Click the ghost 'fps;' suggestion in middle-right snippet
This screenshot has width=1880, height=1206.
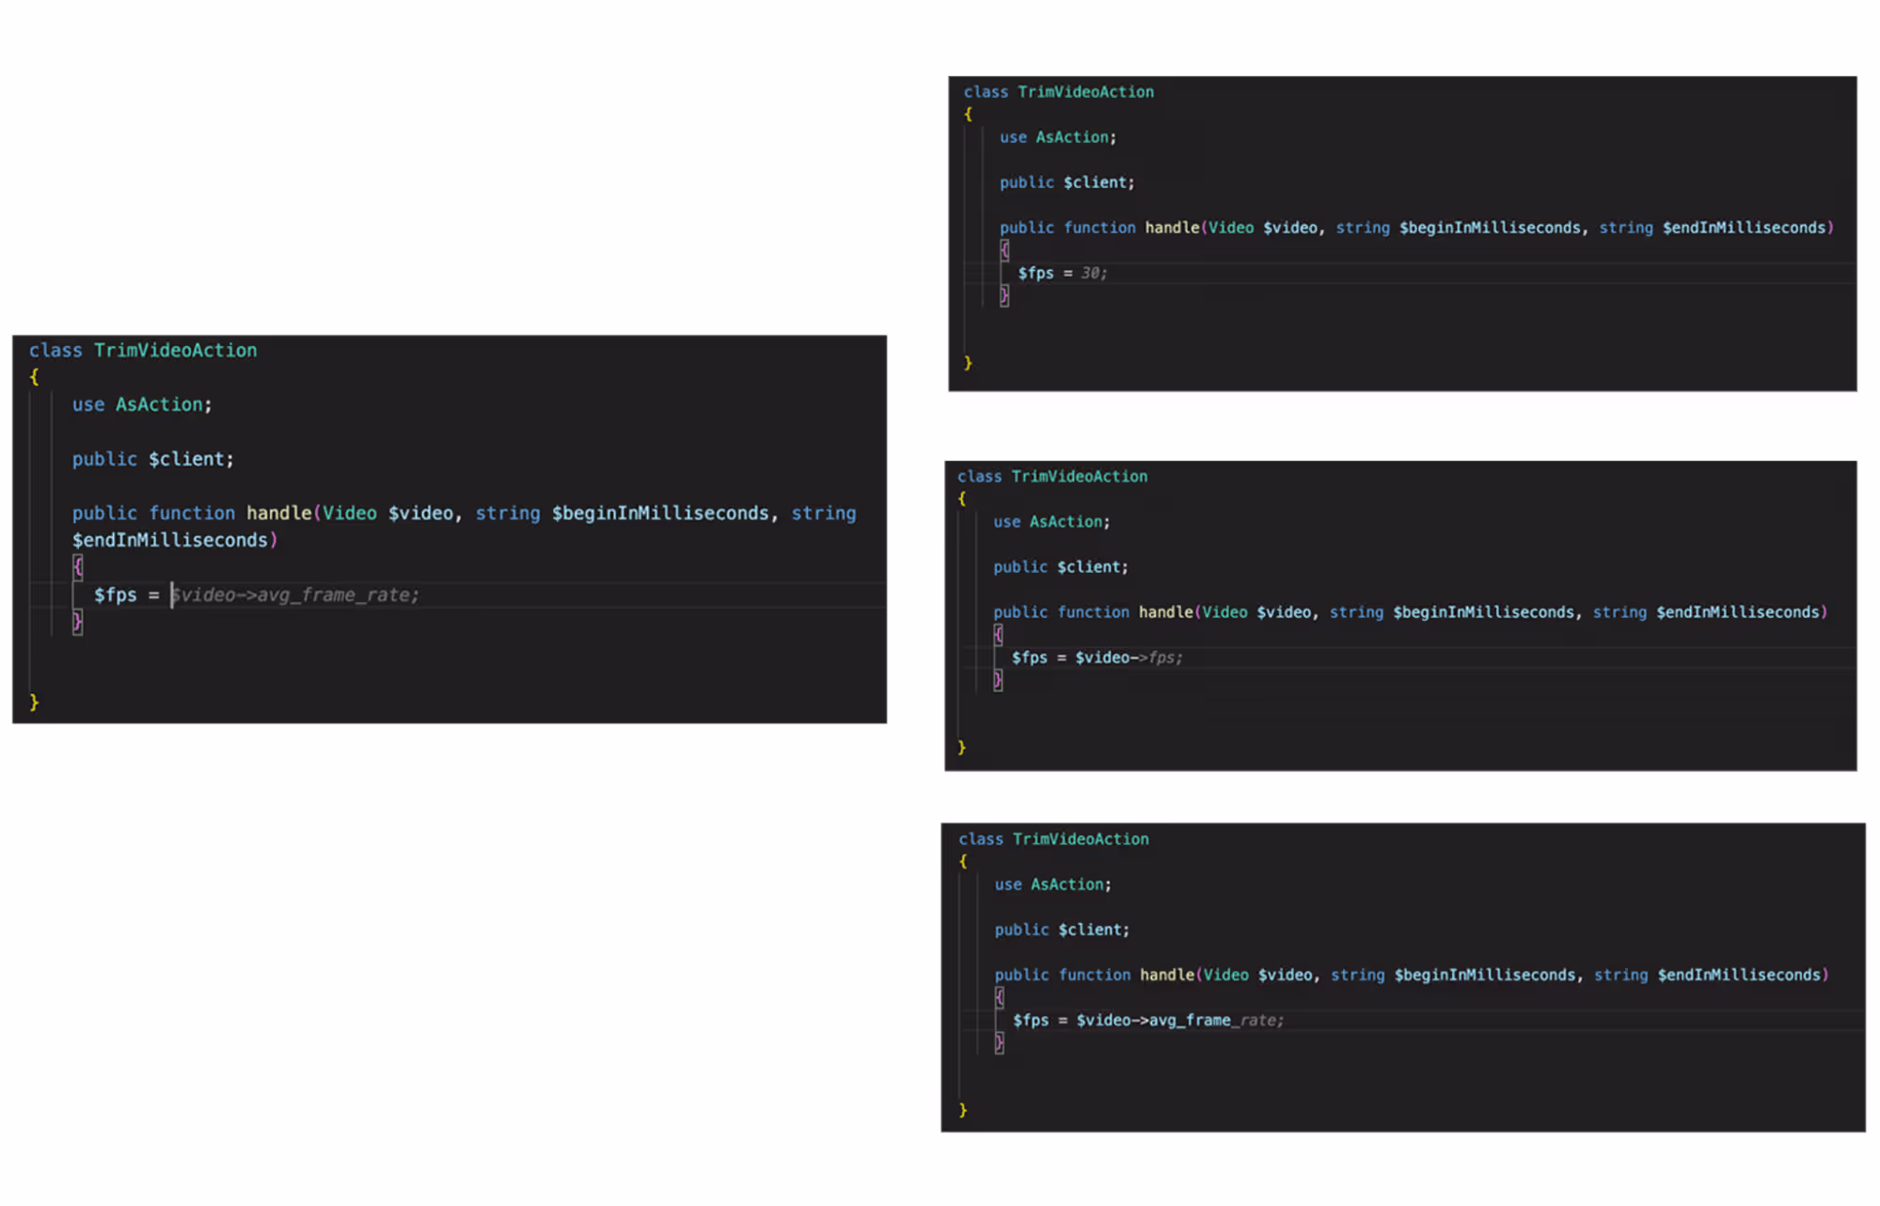point(1165,658)
